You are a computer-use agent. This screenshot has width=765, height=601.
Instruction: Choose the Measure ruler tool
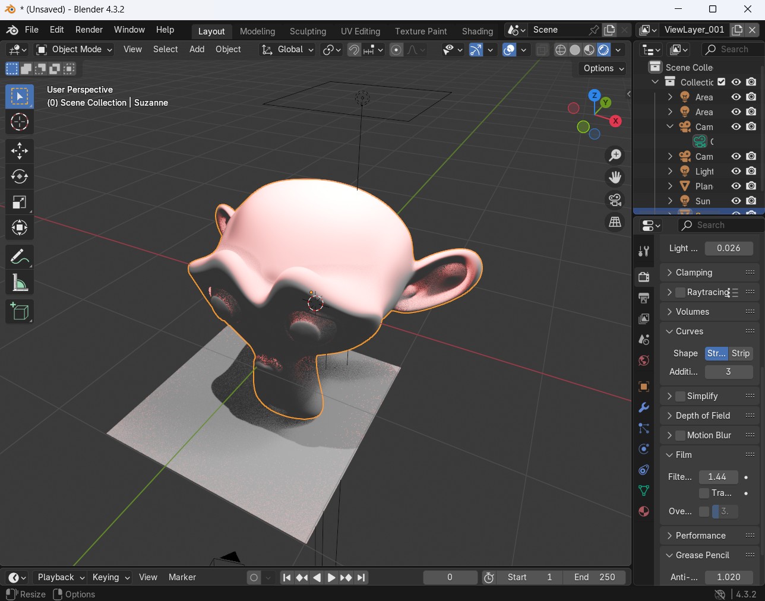coord(20,283)
